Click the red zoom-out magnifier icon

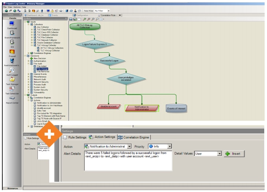[89, 19]
